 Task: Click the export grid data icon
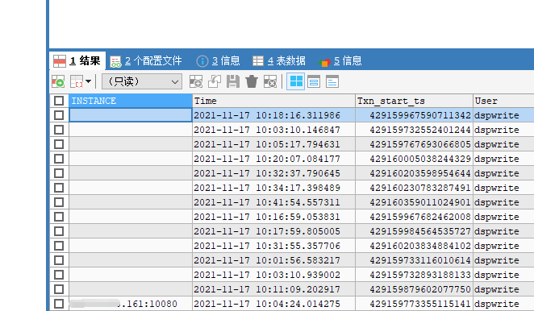coord(77,81)
